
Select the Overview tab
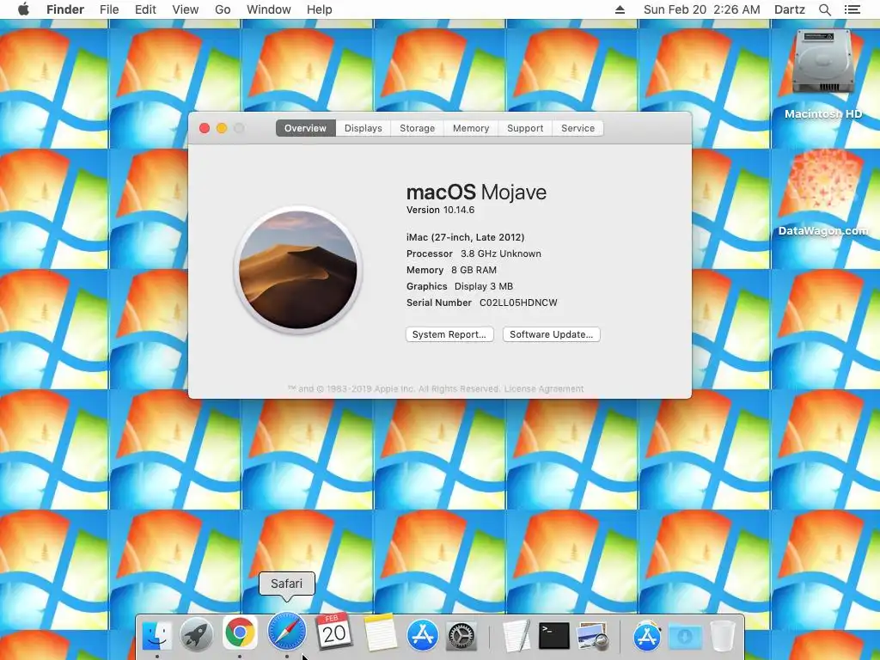click(x=305, y=128)
